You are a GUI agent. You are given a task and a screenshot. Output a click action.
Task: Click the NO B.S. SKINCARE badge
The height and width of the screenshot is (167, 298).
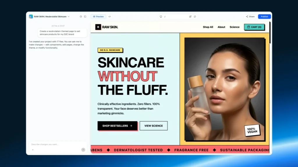tap(110, 50)
